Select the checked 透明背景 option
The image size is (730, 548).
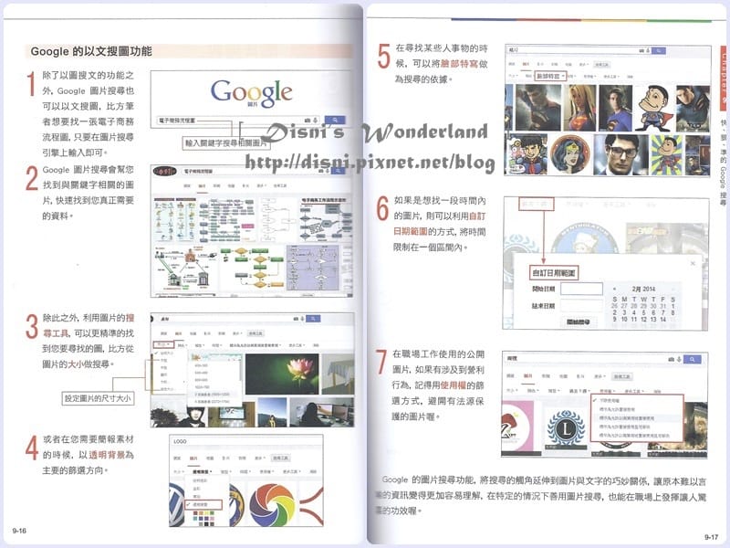[203, 505]
